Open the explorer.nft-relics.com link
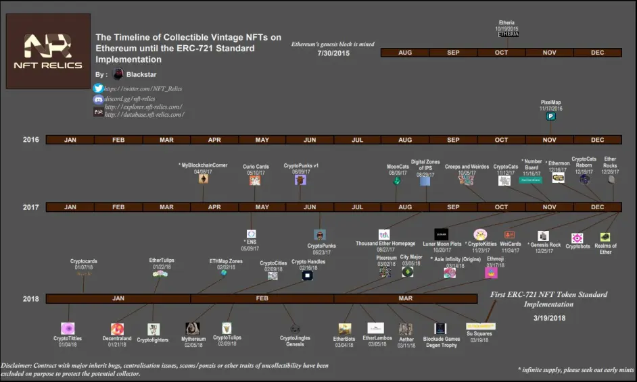The image size is (637, 382). point(143,107)
